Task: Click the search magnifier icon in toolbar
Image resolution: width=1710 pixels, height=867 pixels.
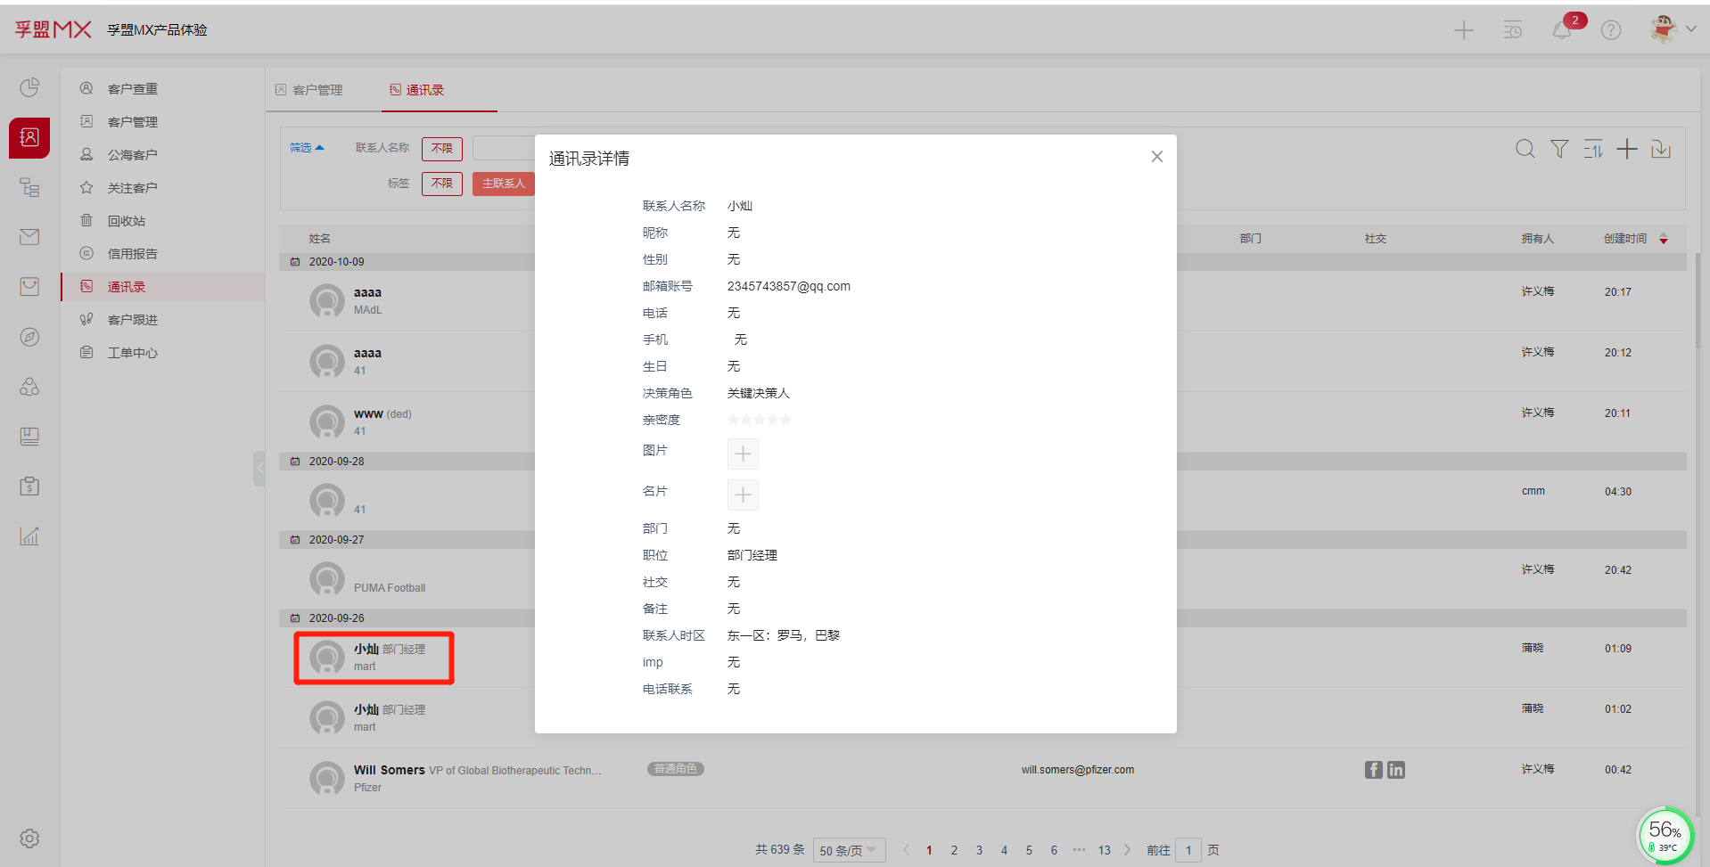Action: (1525, 149)
